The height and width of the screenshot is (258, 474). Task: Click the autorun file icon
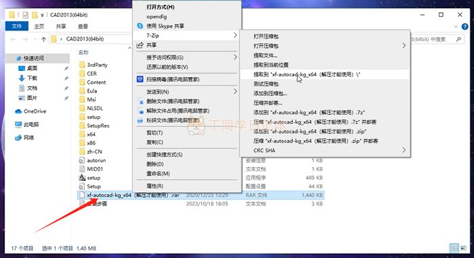click(82, 160)
